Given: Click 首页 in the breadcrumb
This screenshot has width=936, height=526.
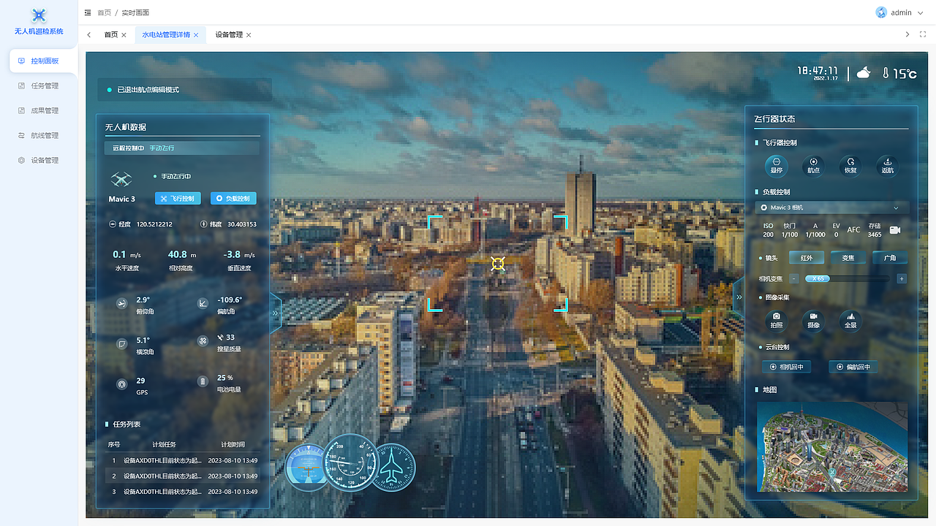Looking at the screenshot, I should click(x=105, y=12).
